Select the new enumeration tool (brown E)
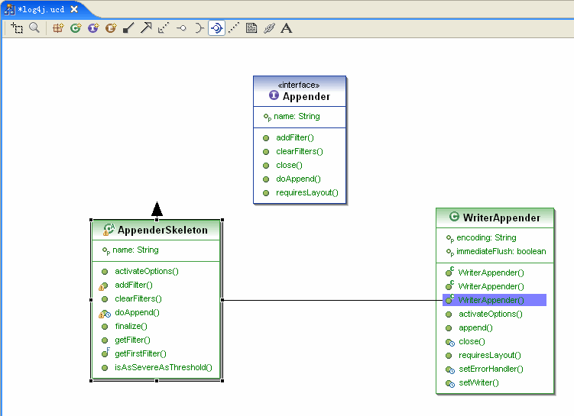Screen dimensions: 574x416 pos(111,28)
